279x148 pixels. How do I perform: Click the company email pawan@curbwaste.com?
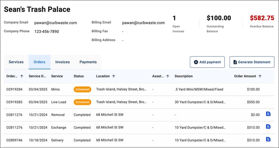pyautogui.click(x=56, y=23)
